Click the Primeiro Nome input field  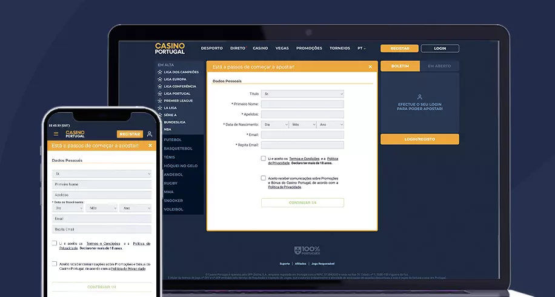click(302, 104)
